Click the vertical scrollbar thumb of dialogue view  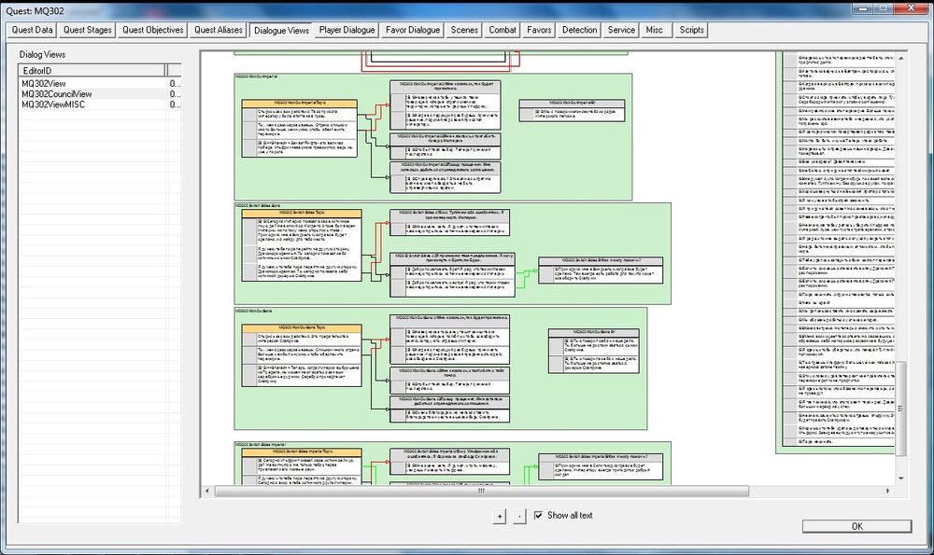coord(900,409)
